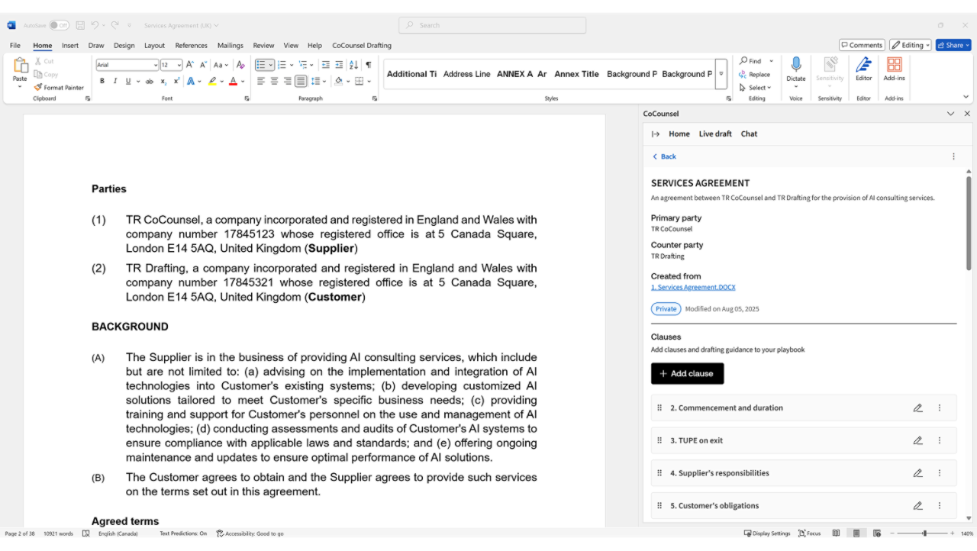Toggle italic text formatting
Viewport: 977px width, 551px height.
[x=114, y=81]
